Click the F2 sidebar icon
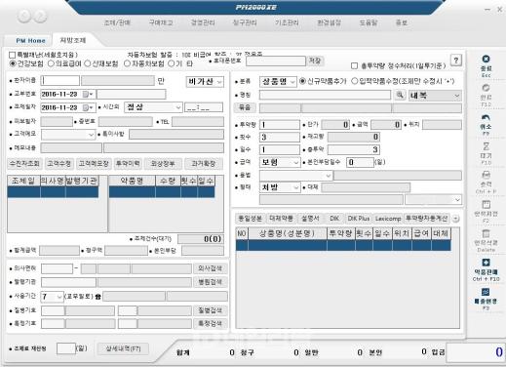 tap(486, 204)
